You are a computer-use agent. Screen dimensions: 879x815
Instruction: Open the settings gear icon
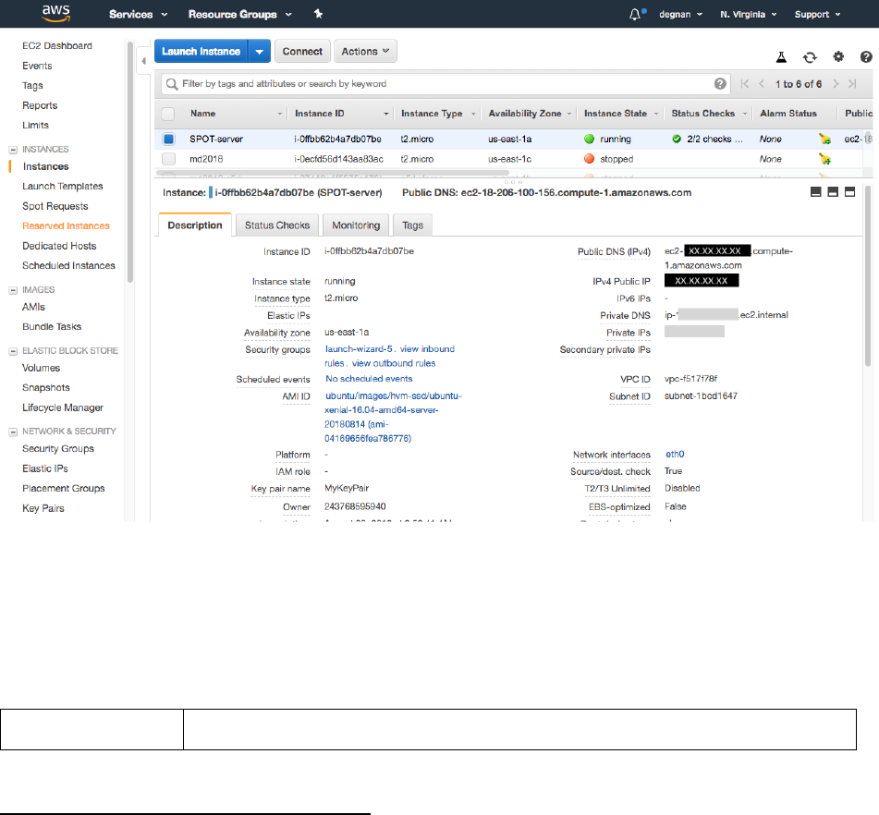pyautogui.click(x=838, y=56)
